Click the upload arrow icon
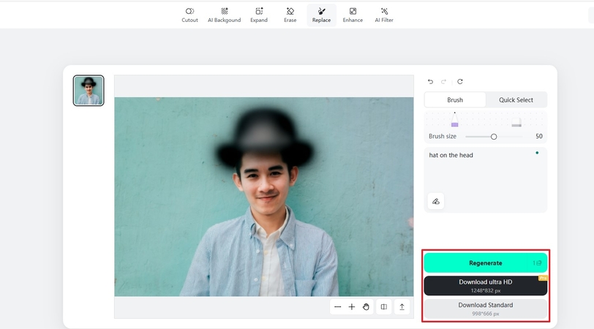The height and width of the screenshot is (329, 594). coord(402,307)
